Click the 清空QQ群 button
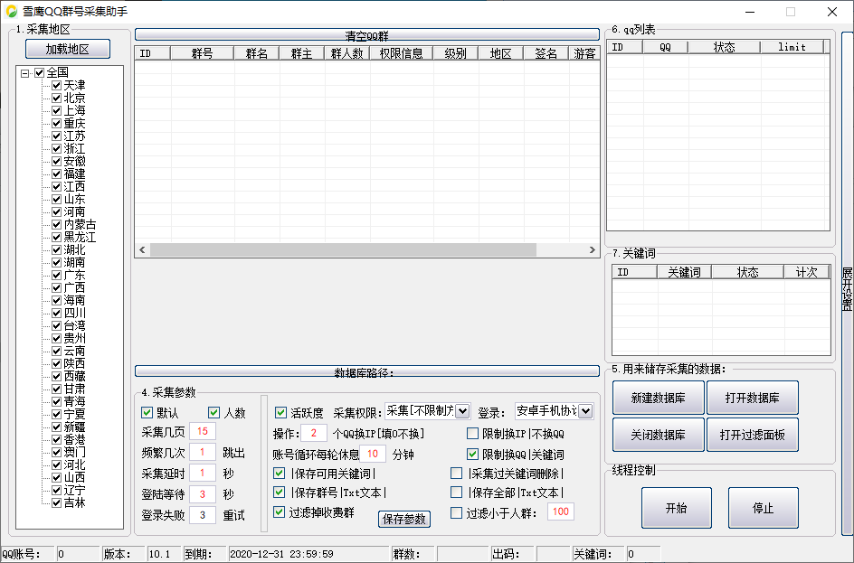 (367, 35)
